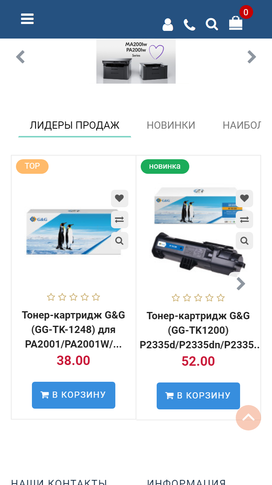The width and height of the screenshot is (272, 485).
Task: Open the hamburger navigation menu
Action: click(x=27, y=19)
